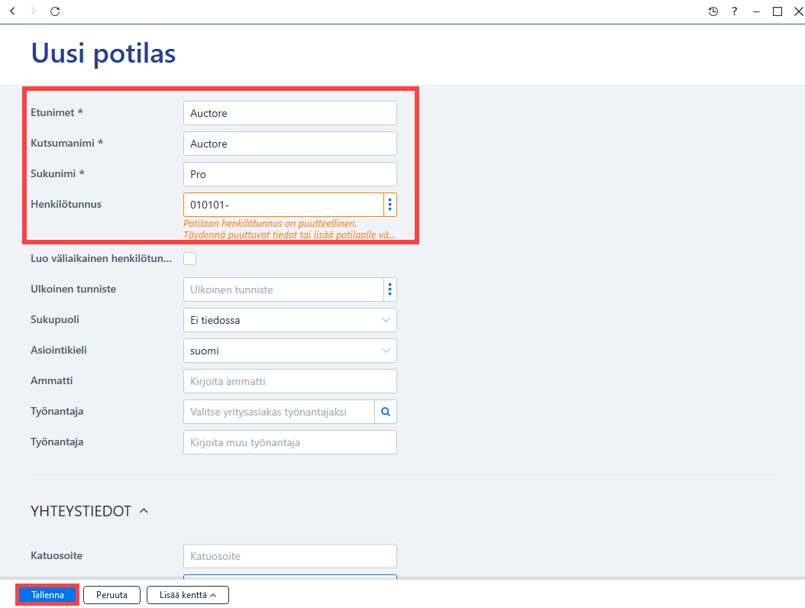This screenshot has height=608, width=805.
Task: Open the Lisää kenttä menu
Action: 188,595
